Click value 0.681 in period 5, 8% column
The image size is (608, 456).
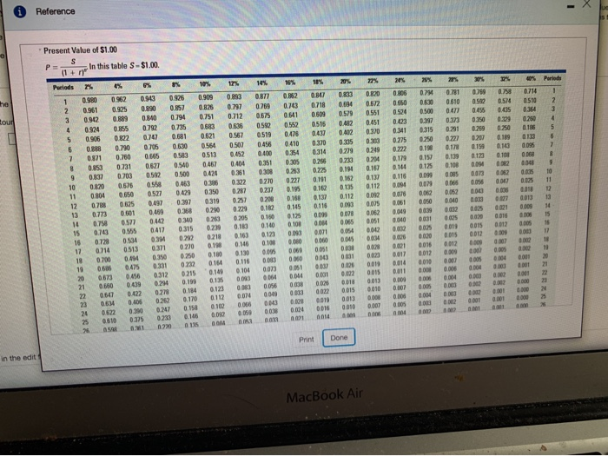(x=180, y=137)
